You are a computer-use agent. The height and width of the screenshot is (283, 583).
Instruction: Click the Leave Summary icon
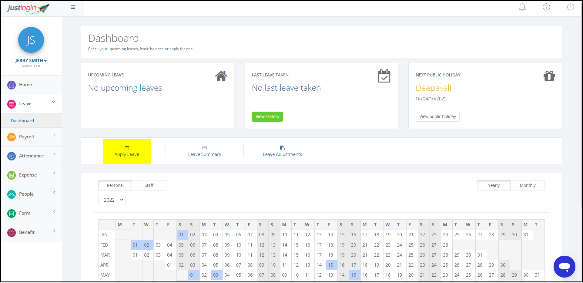point(204,148)
